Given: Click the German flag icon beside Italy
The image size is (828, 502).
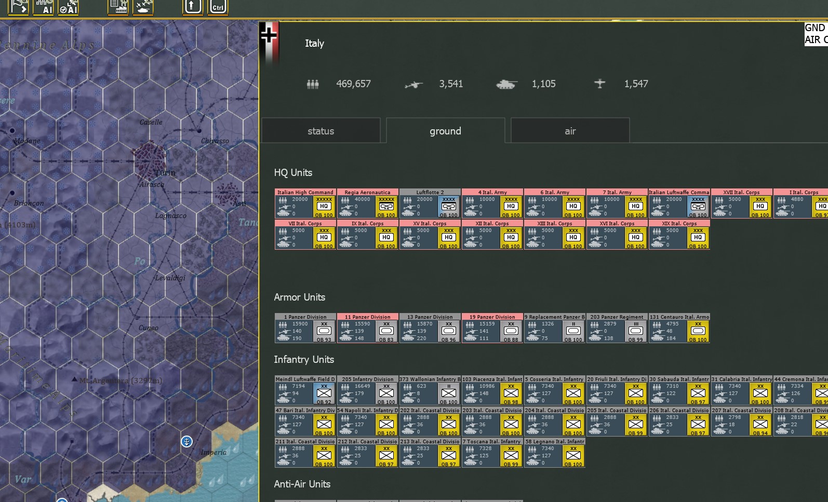Looking at the screenshot, I should pos(269,44).
